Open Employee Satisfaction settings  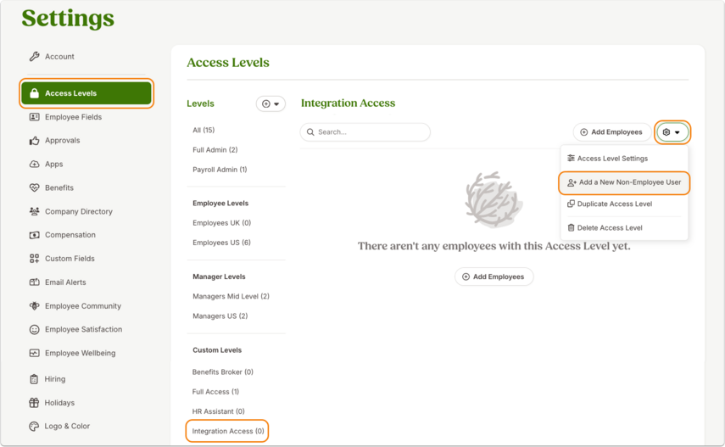click(x=83, y=329)
